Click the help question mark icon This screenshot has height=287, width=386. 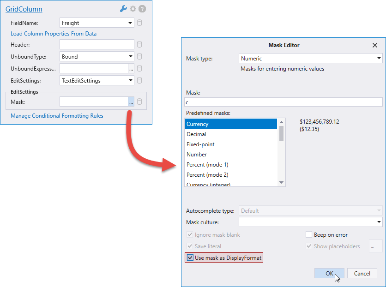point(142,9)
